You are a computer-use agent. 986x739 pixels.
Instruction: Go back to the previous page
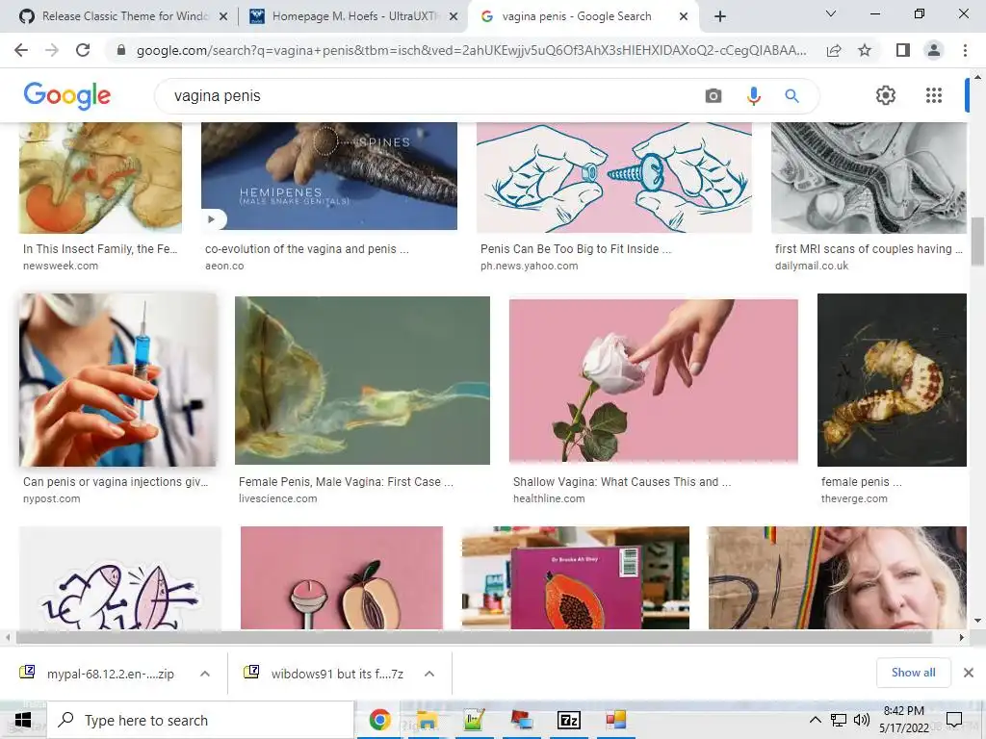[21, 50]
